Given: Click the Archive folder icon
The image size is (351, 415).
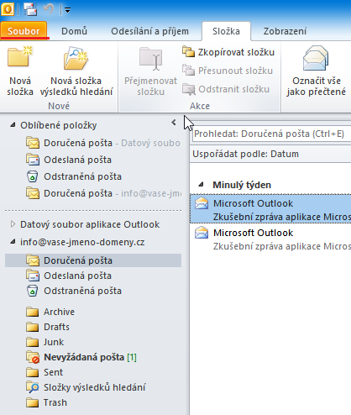Looking at the screenshot, I should coord(33,312).
